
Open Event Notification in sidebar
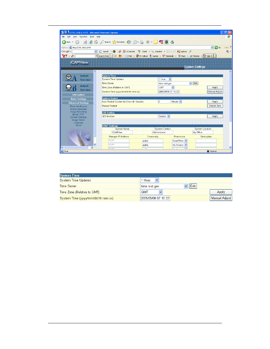click(78, 107)
